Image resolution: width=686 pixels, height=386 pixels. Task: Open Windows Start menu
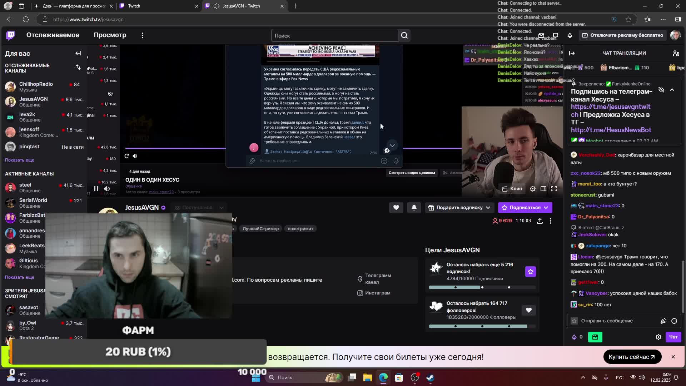point(256,377)
